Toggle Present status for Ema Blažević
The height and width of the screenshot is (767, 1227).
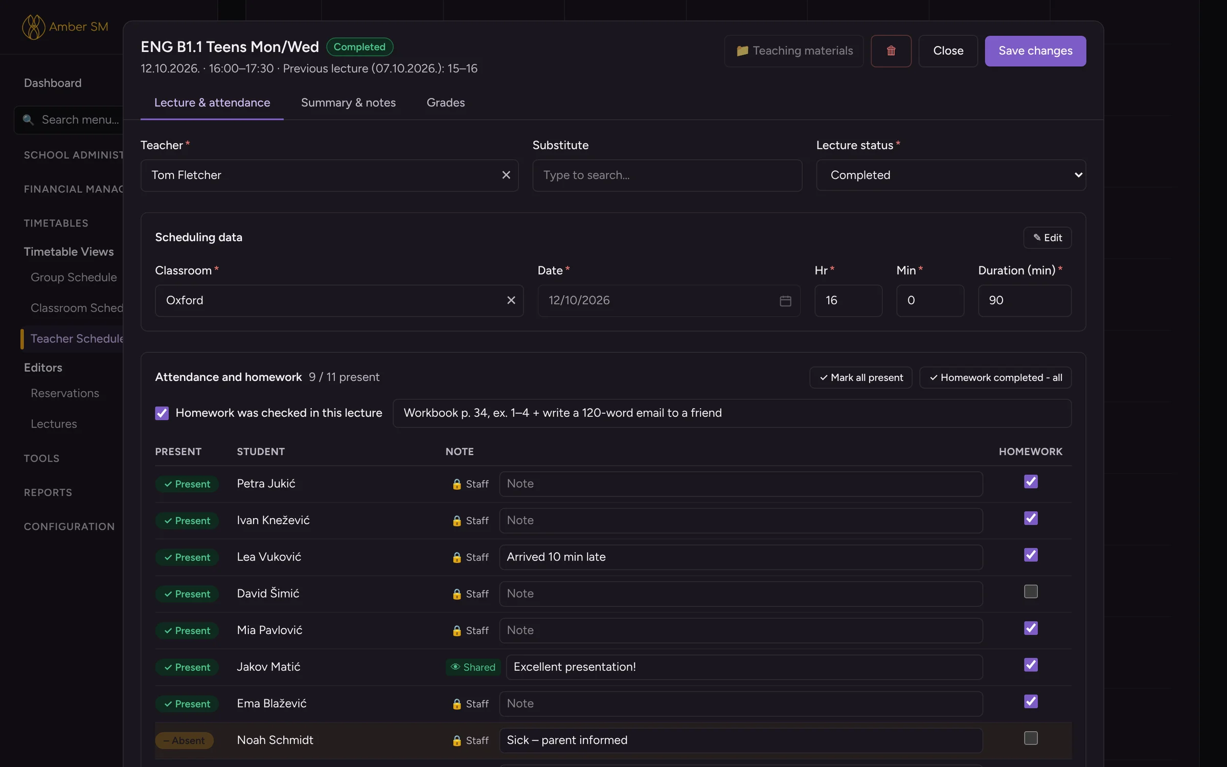[187, 704]
